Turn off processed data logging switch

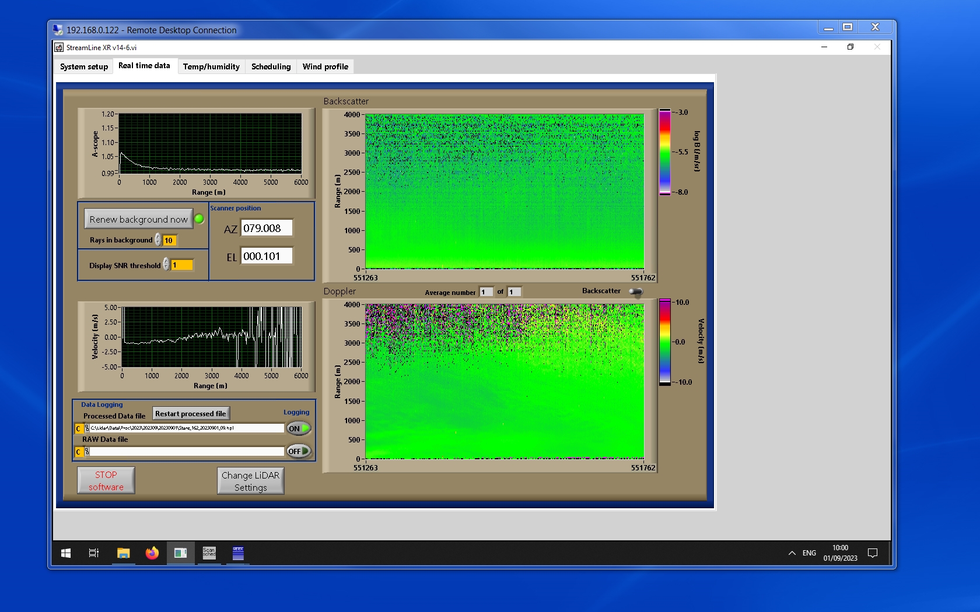pos(298,428)
